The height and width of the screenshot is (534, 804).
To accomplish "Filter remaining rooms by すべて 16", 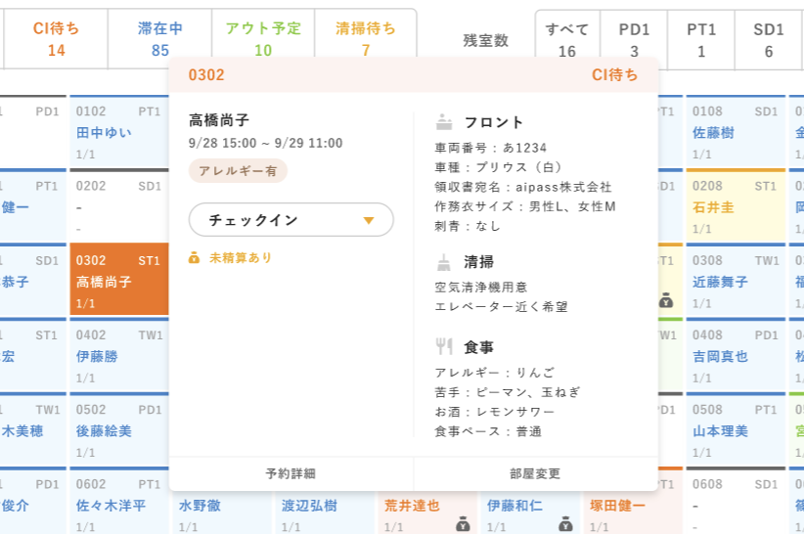I will 567,40.
